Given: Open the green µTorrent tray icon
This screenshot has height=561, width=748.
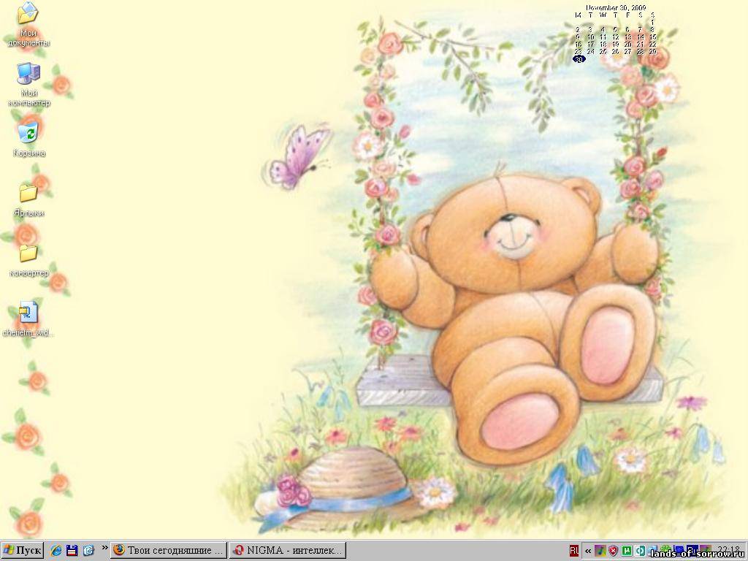Looking at the screenshot, I should (x=627, y=551).
